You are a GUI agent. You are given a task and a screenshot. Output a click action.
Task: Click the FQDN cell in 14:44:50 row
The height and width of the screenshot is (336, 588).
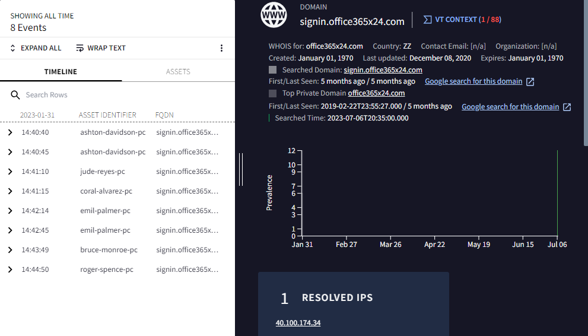pos(187,270)
